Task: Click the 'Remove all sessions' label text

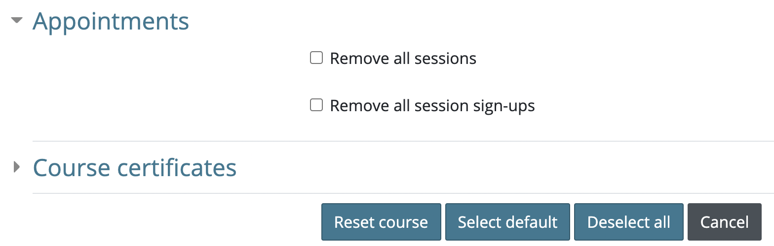Action: [403, 59]
